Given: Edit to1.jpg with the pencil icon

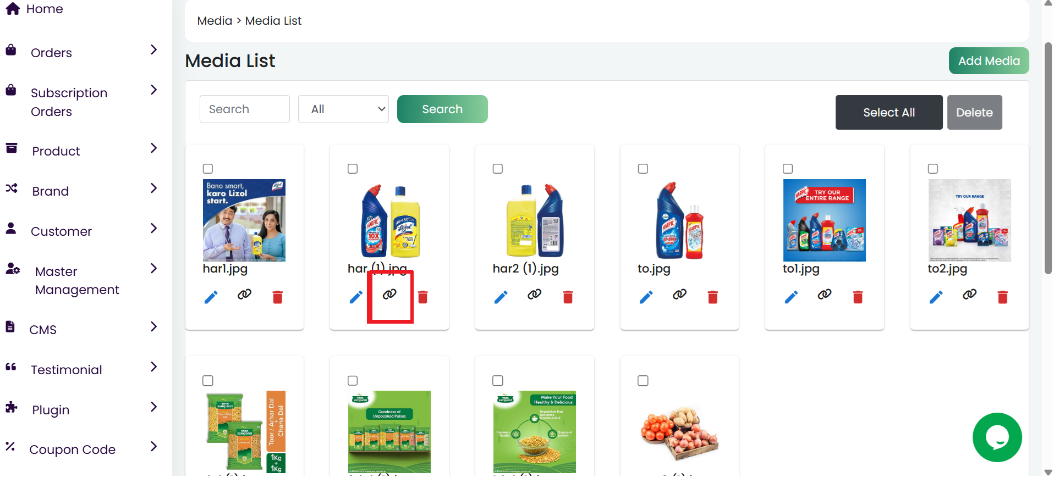Looking at the screenshot, I should pyautogui.click(x=791, y=297).
